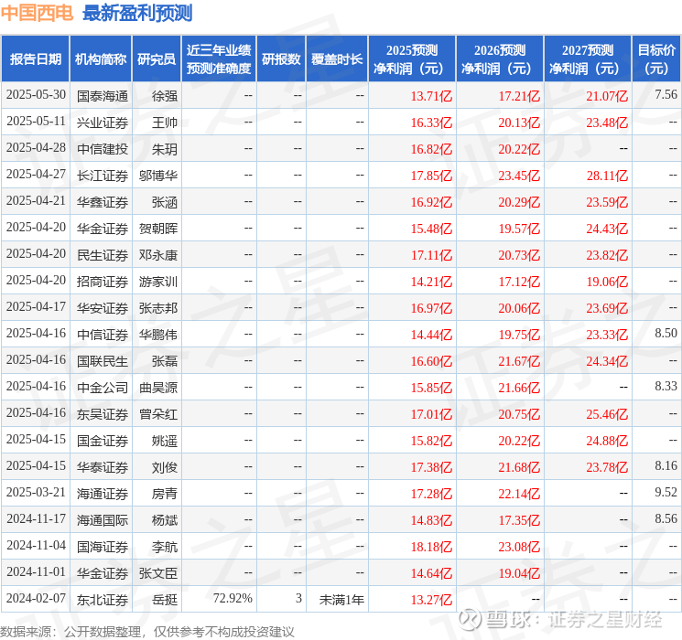The width and height of the screenshot is (682, 640).
Task: Click the date 2025-05-30
Action: [x=36, y=95]
